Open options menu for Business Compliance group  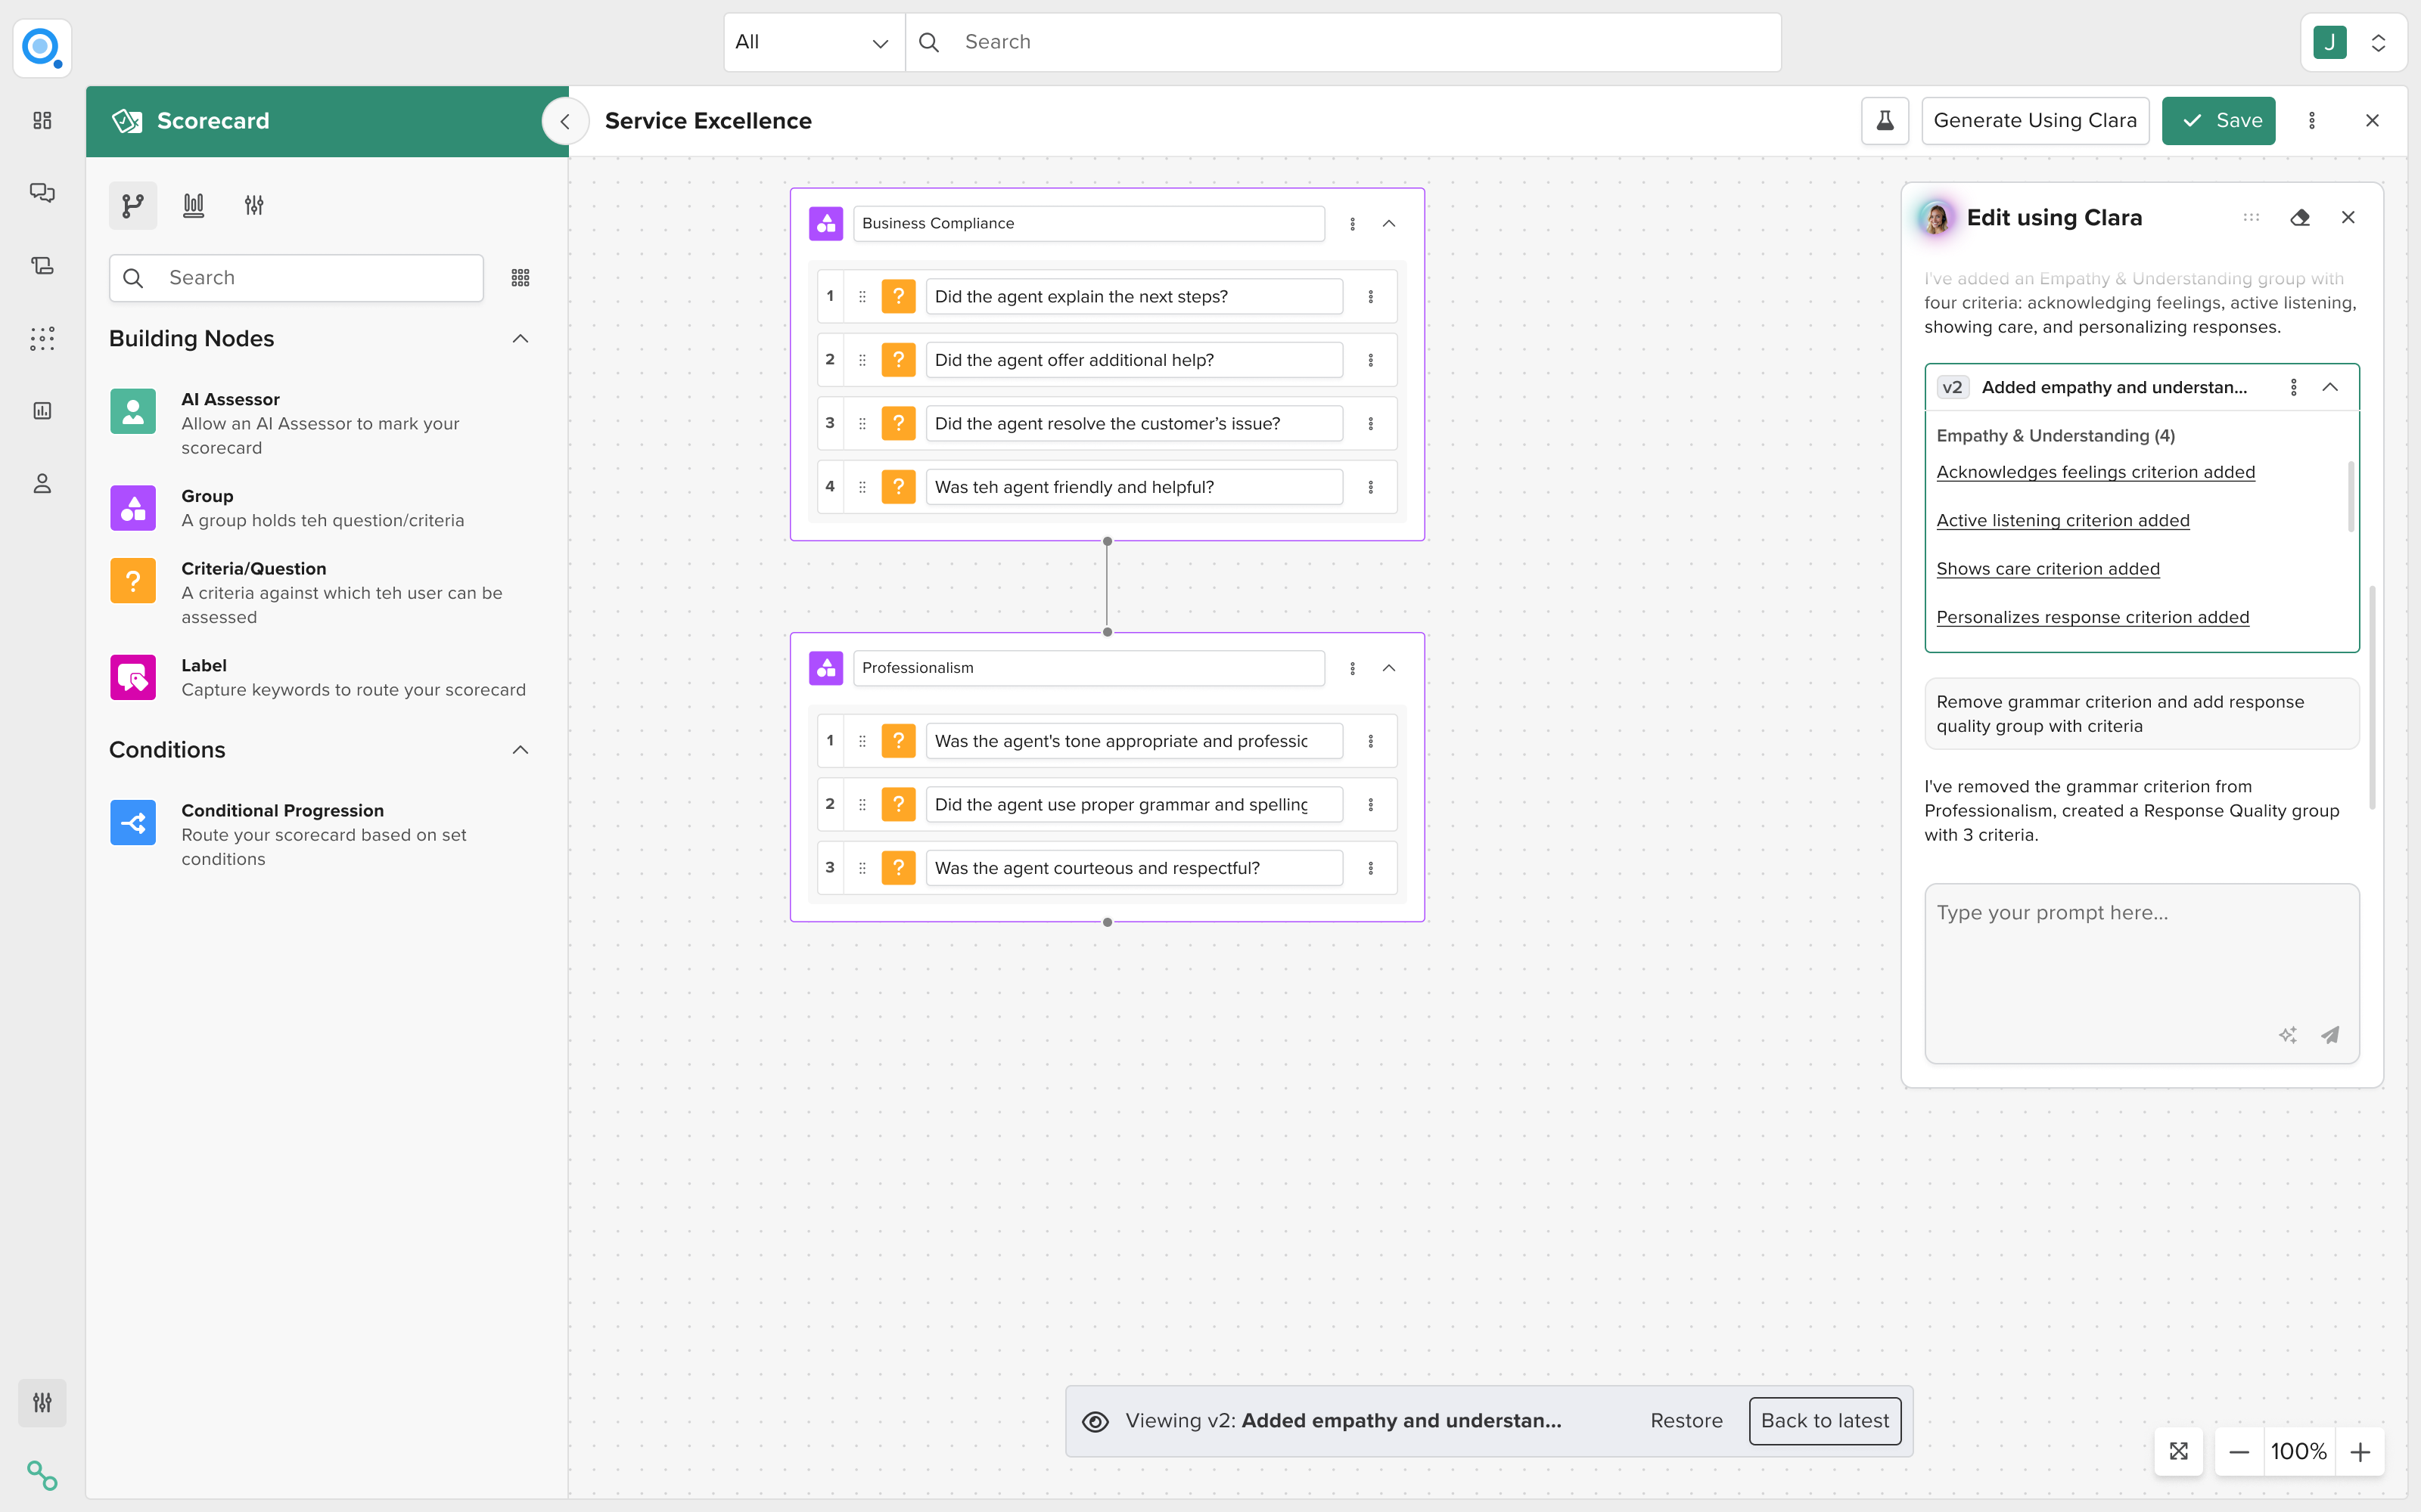(x=1353, y=224)
